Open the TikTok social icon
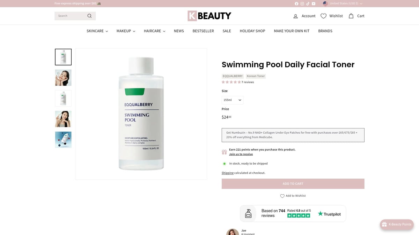 [x=308, y=3]
